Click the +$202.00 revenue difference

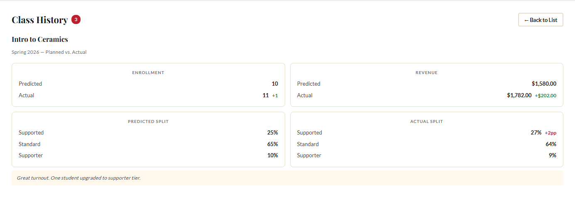(546, 96)
